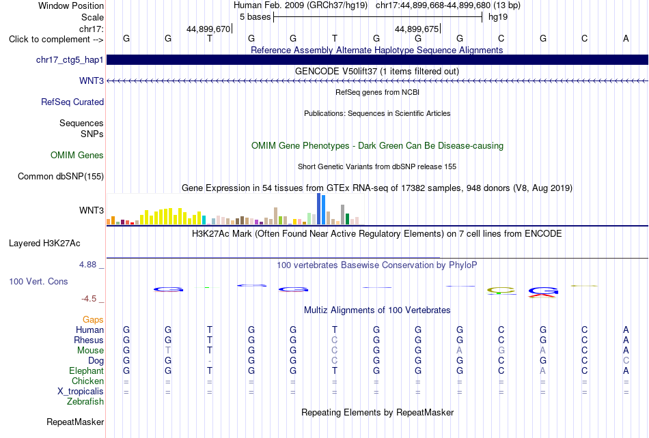The width and height of the screenshot is (649, 438).
Task: Click the Mouse species label
Action: coord(90,351)
